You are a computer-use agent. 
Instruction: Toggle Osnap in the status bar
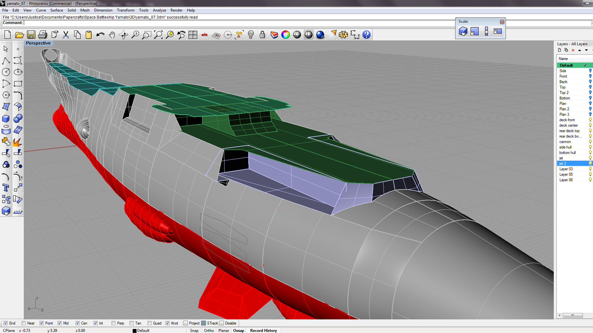[x=238, y=331]
